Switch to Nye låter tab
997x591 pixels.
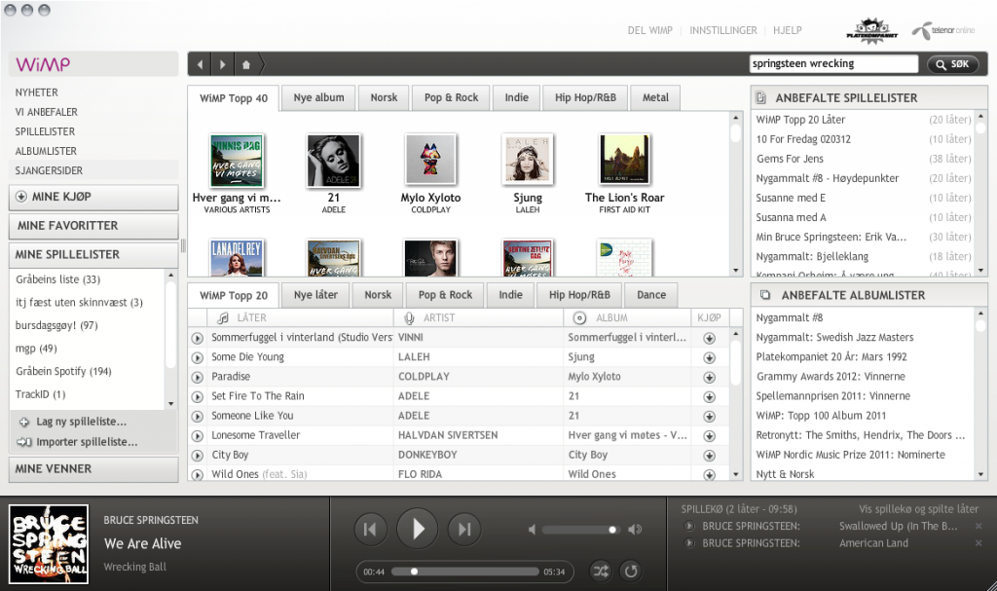[x=315, y=295]
